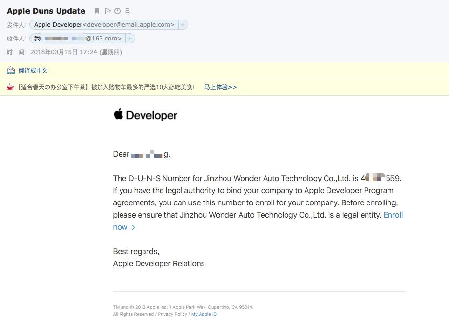
Task: Click the teapot promo icon
Action: pos(10,87)
